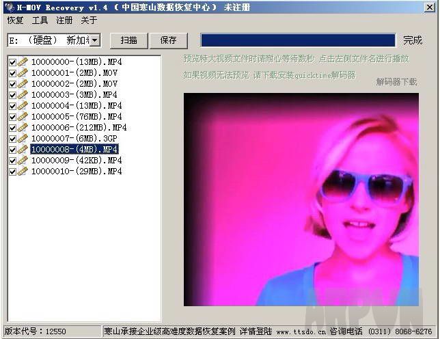Click the www.ttsdo.cn text in status bar
The image size is (440, 339).
pyautogui.click(x=301, y=332)
